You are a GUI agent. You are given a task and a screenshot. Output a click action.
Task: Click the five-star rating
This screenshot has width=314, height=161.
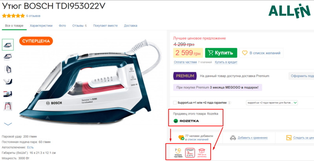[13, 16]
